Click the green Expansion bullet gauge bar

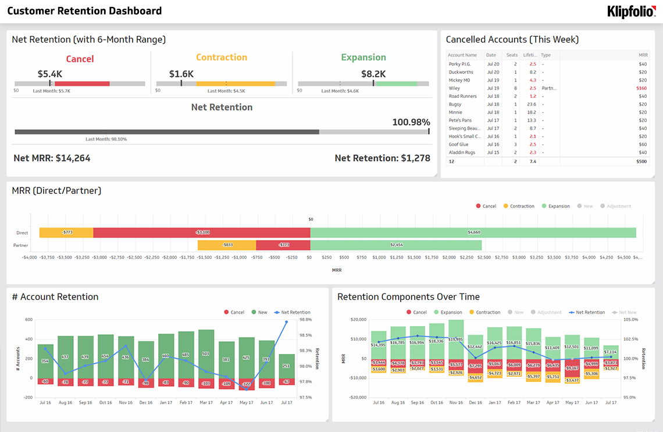point(396,84)
